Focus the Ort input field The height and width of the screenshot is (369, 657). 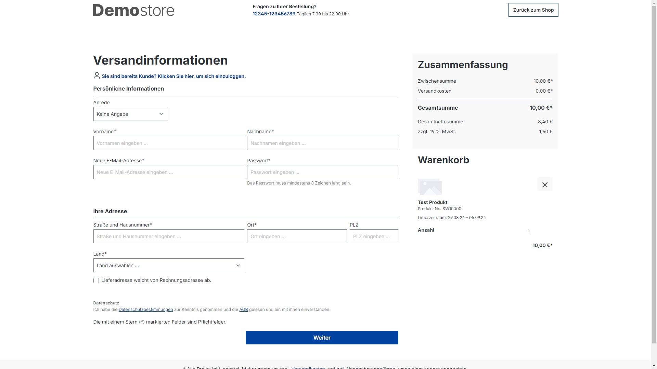point(297,236)
